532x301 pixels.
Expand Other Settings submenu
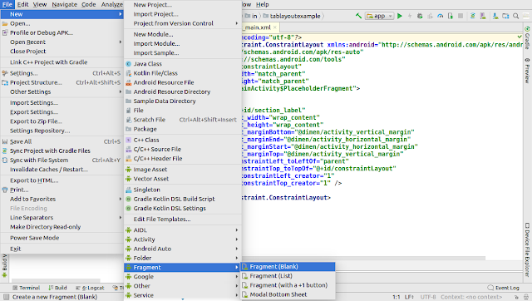coord(62,91)
